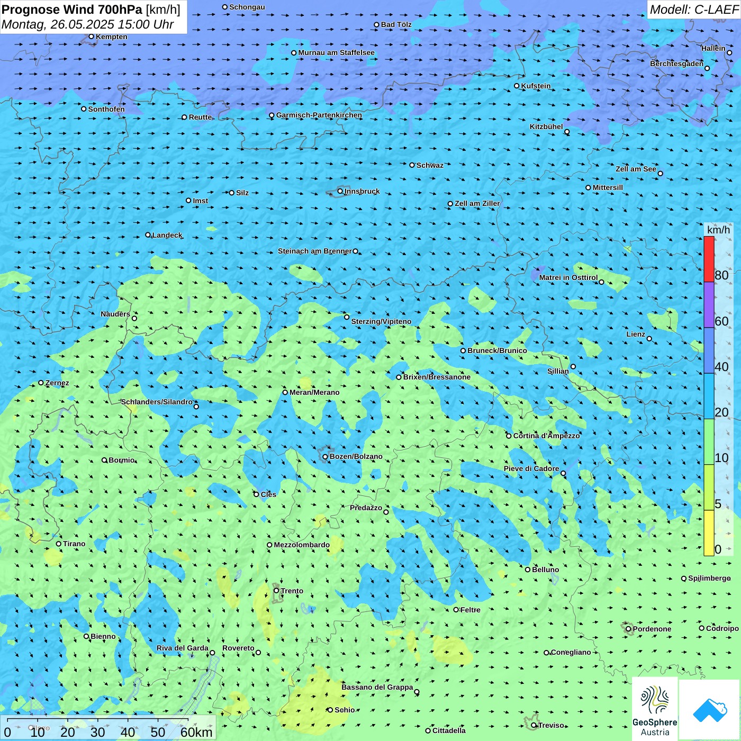Screen dimensions: 741x741
Task: Click the 'Meran/Merano' label
Action: pyautogui.click(x=314, y=392)
